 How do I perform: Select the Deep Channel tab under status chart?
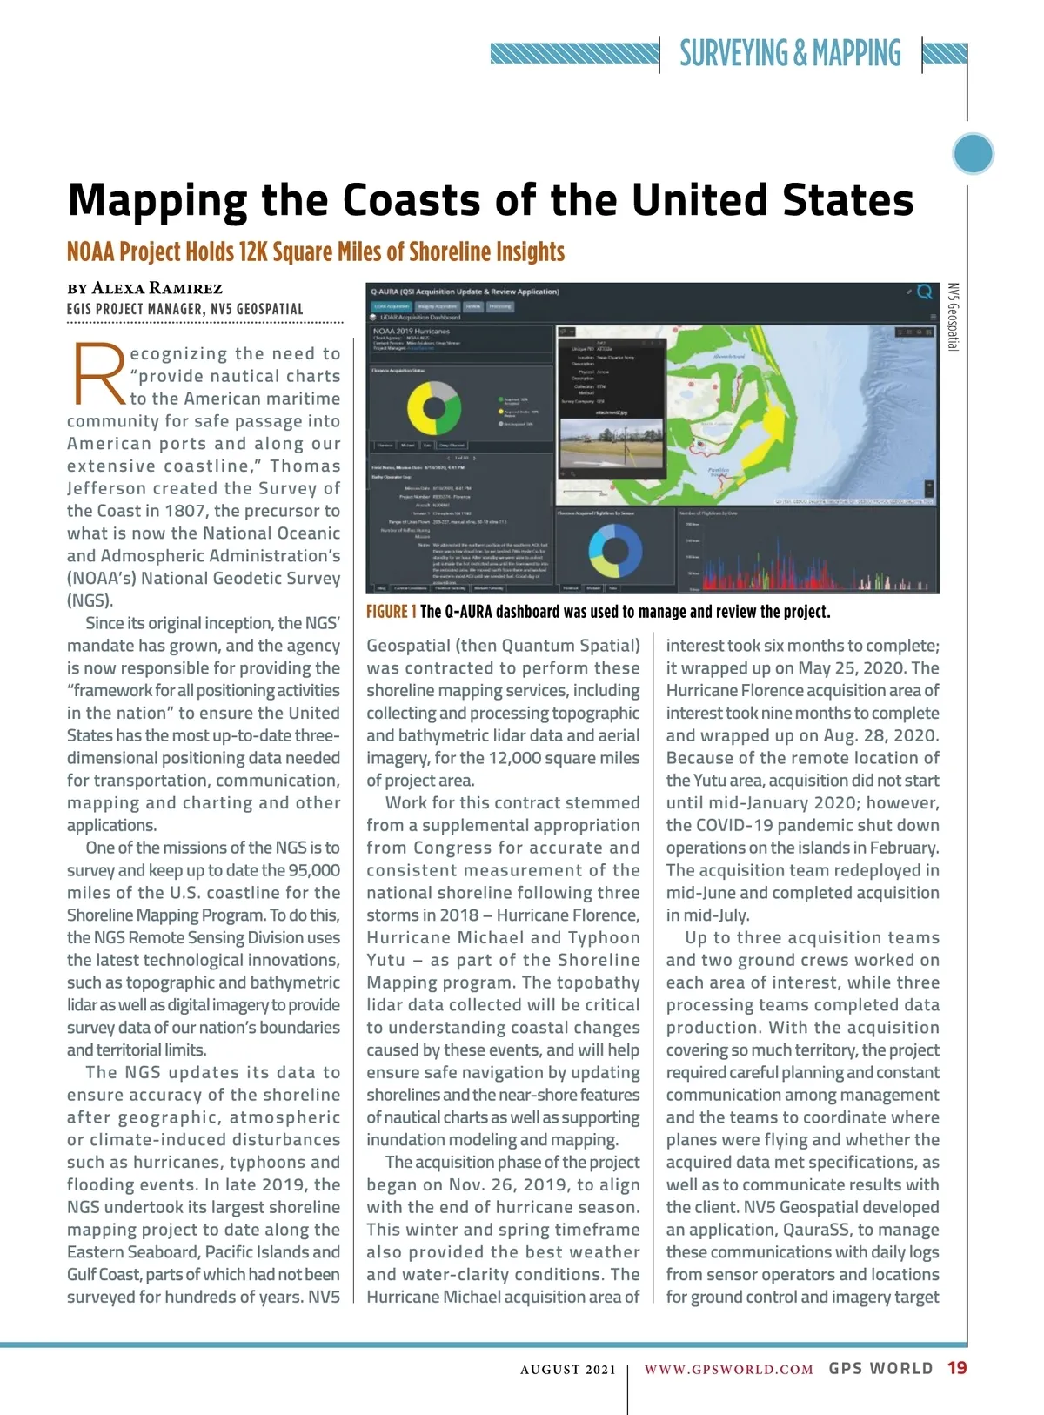click(x=452, y=445)
